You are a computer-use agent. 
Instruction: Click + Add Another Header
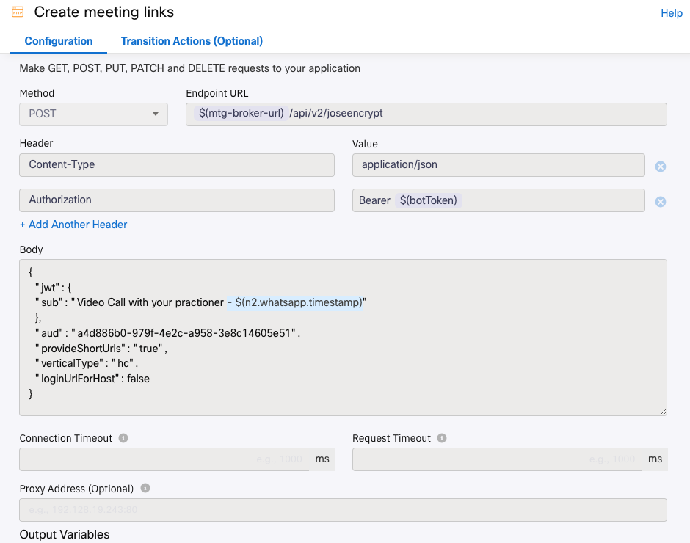pyautogui.click(x=73, y=225)
